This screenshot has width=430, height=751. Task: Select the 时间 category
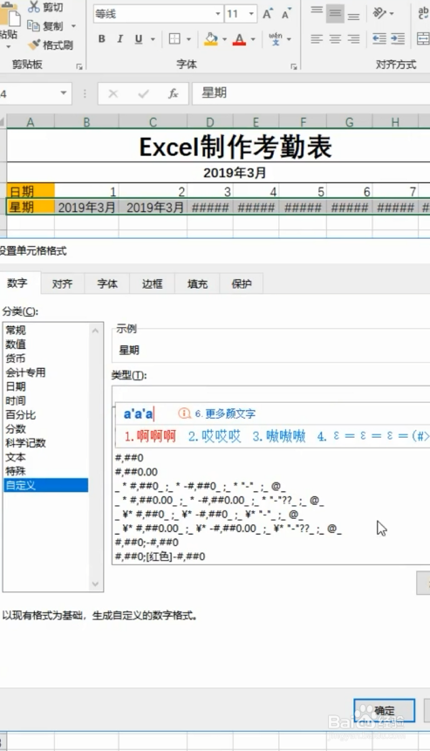point(45,400)
